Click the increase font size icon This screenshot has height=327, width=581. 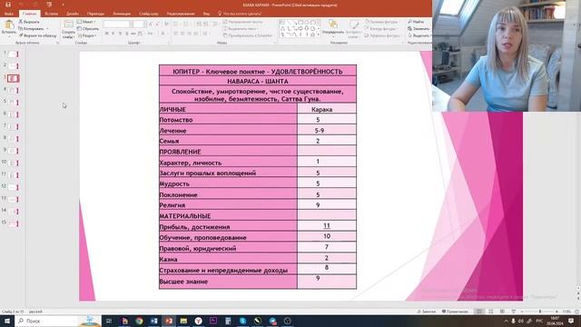pos(151,25)
